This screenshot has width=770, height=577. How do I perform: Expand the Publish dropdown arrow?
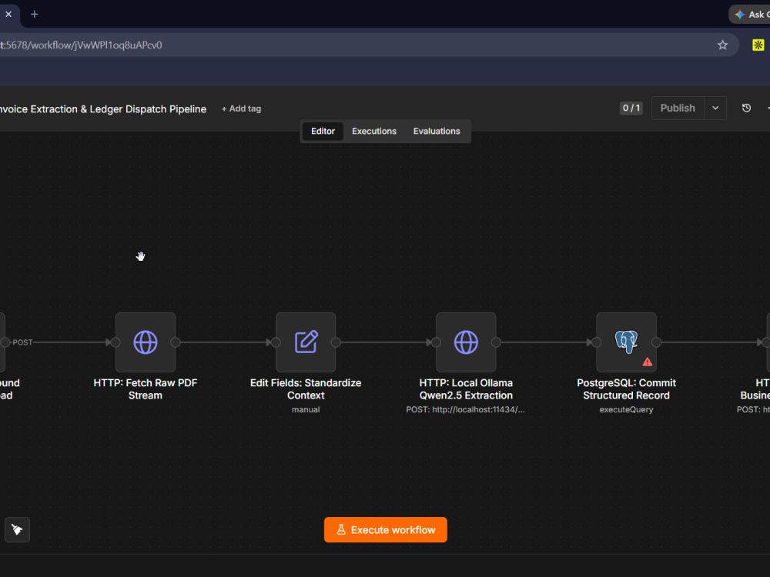(x=715, y=108)
